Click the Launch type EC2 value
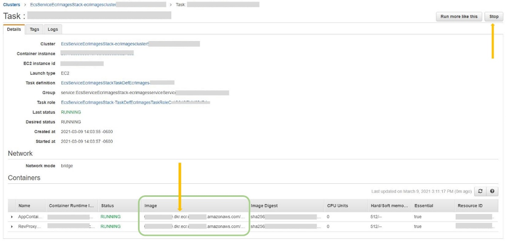Image resolution: width=507 pixels, height=241 pixels. coord(65,73)
